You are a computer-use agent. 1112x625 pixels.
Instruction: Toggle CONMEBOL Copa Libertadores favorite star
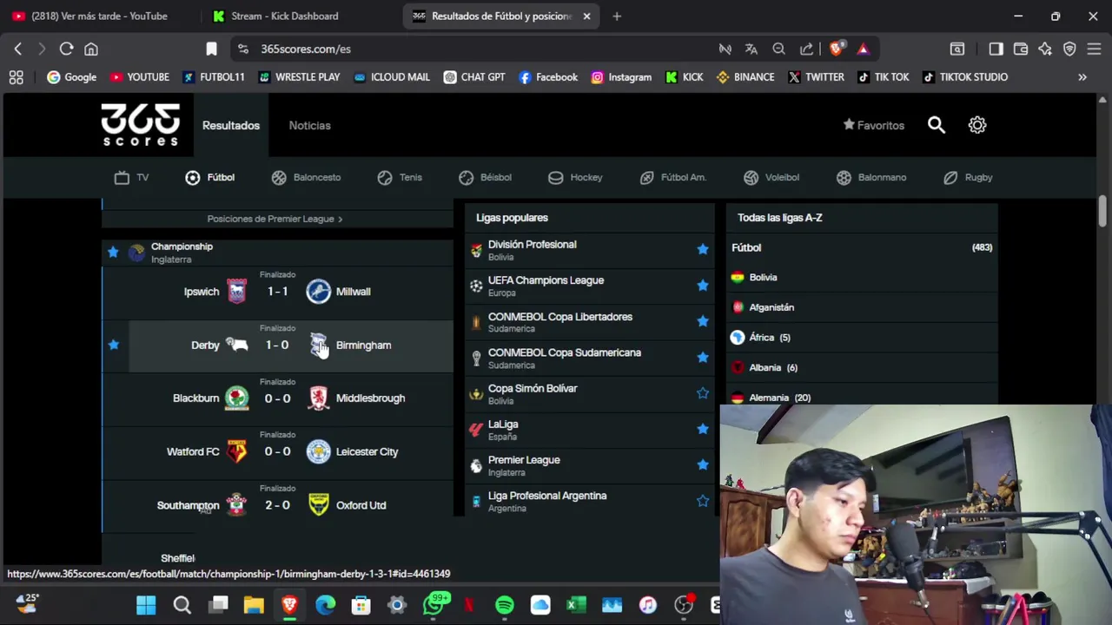click(702, 321)
